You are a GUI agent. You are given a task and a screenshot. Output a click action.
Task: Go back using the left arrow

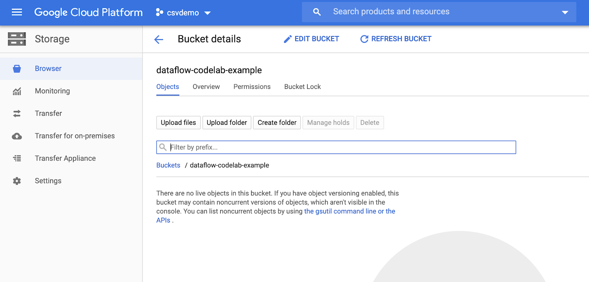[159, 39]
